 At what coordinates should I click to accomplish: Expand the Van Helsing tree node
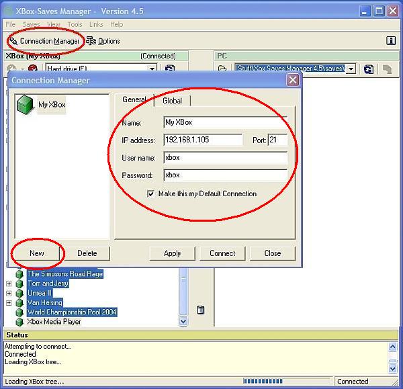9,302
